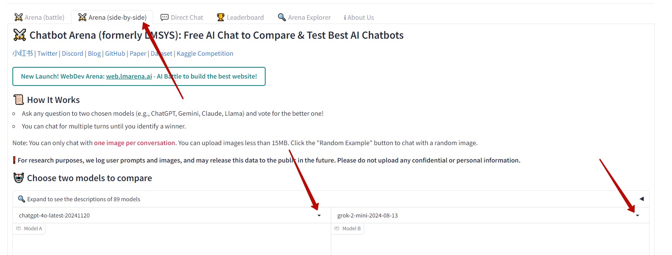The width and height of the screenshot is (672, 255).
Task: Click the Model B chat label icon
Action: tap(337, 229)
